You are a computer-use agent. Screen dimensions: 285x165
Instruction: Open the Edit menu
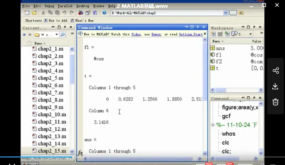(37, 6)
